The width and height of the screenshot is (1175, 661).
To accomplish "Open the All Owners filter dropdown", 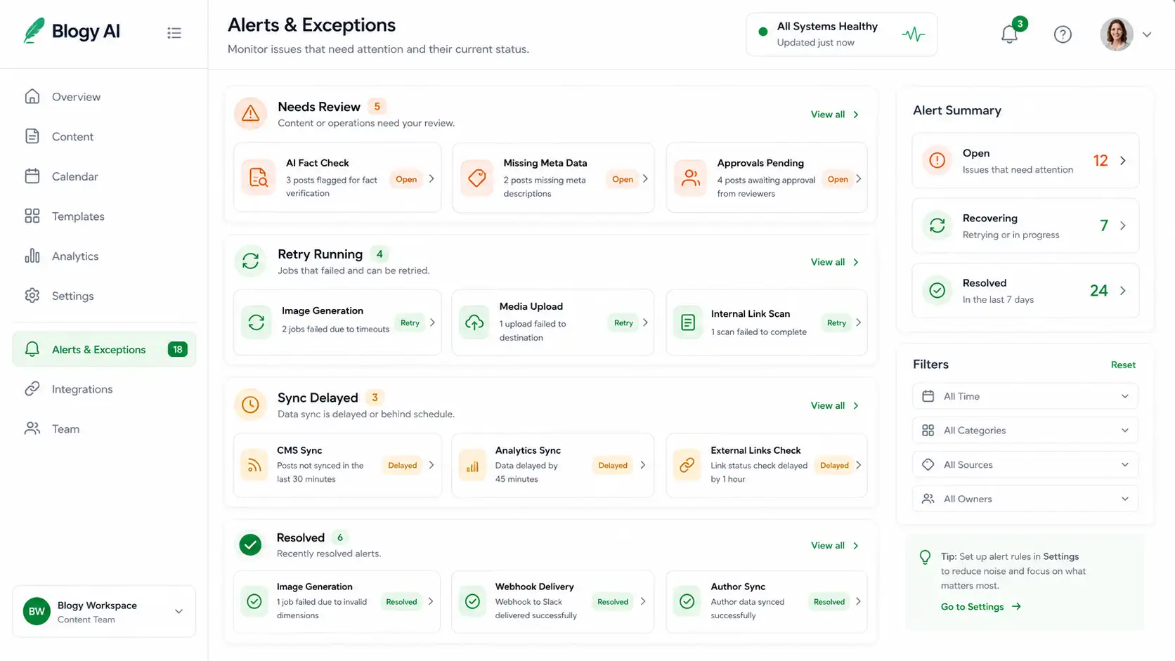I will pyautogui.click(x=1025, y=499).
